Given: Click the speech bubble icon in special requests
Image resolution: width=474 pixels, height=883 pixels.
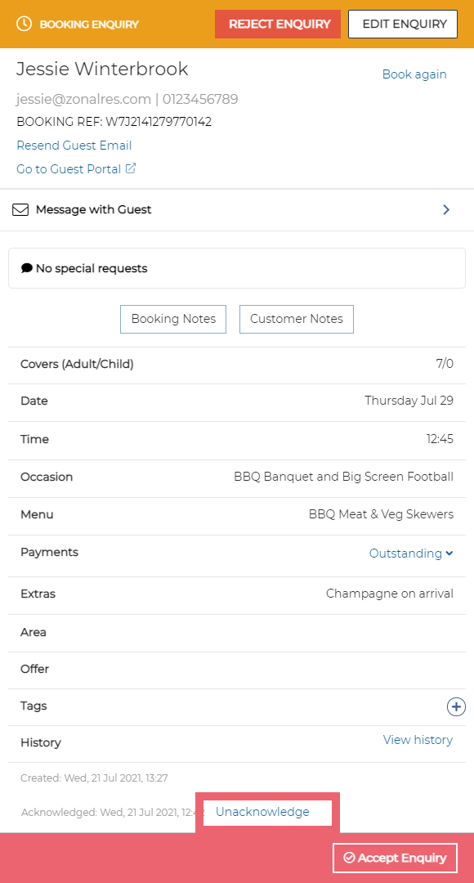Looking at the screenshot, I should coord(26,268).
